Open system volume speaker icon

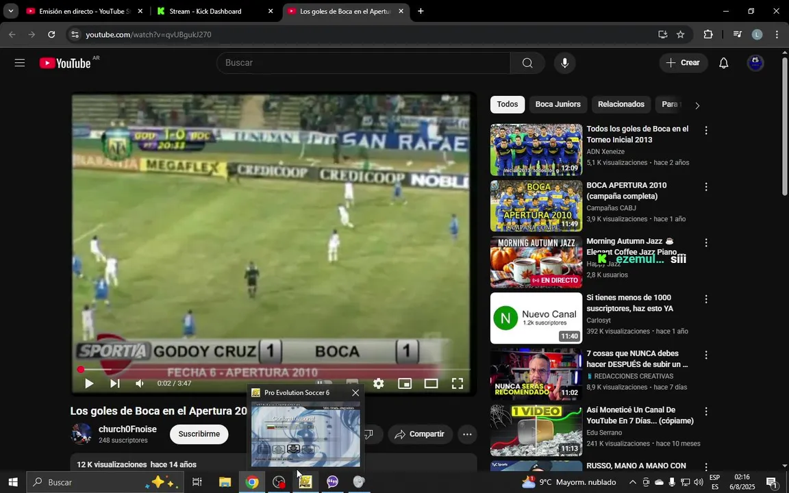click(698, 482)
